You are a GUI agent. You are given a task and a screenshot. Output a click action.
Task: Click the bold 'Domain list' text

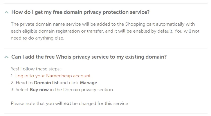tap(46, 83)
